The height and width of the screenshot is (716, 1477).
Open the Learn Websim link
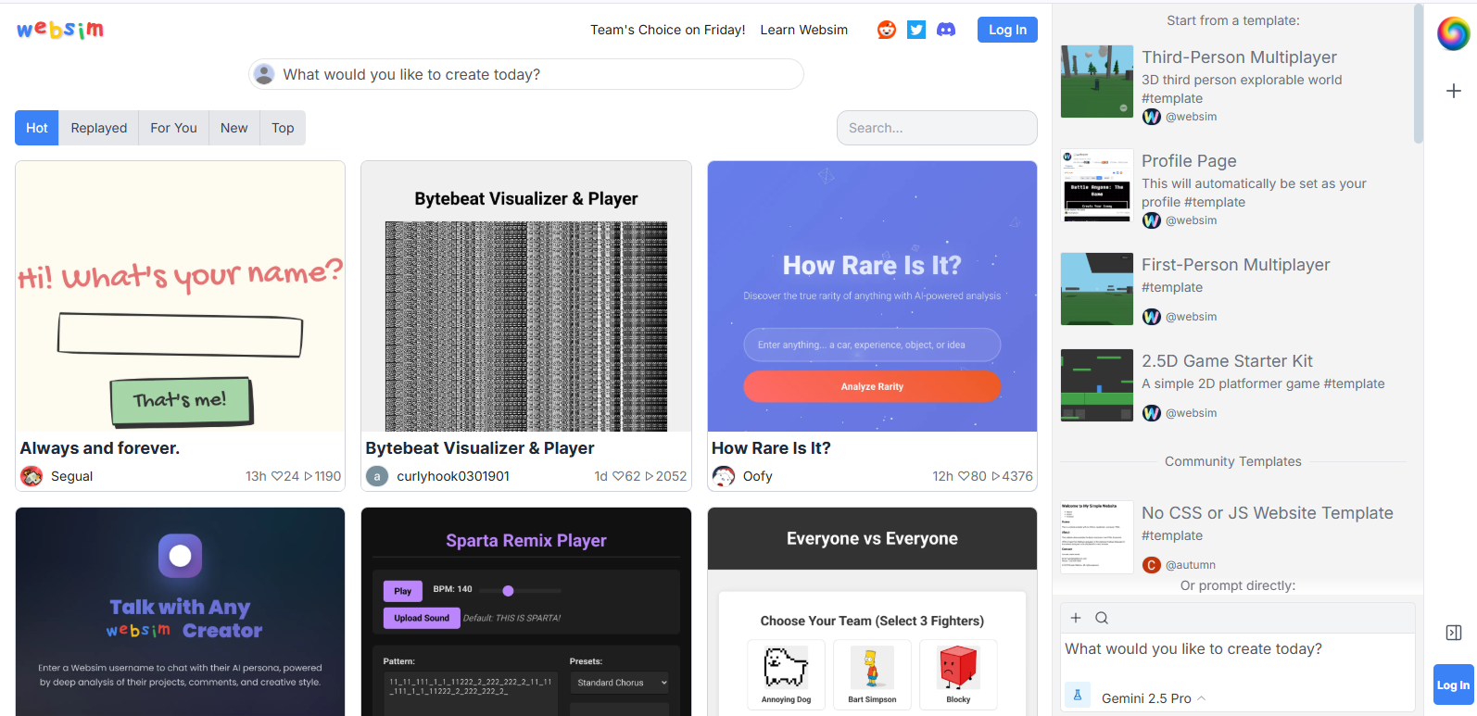coord(804,30)
